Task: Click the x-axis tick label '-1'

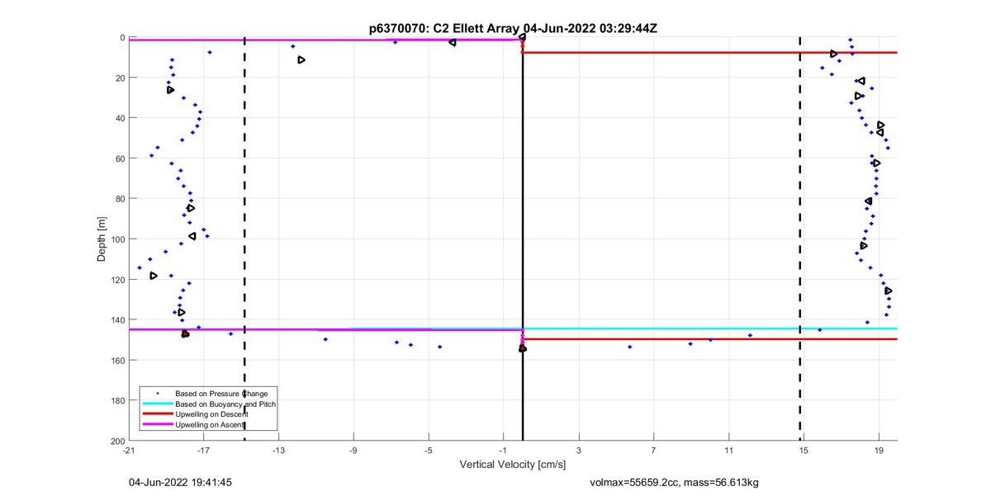Action: point(504,451)
